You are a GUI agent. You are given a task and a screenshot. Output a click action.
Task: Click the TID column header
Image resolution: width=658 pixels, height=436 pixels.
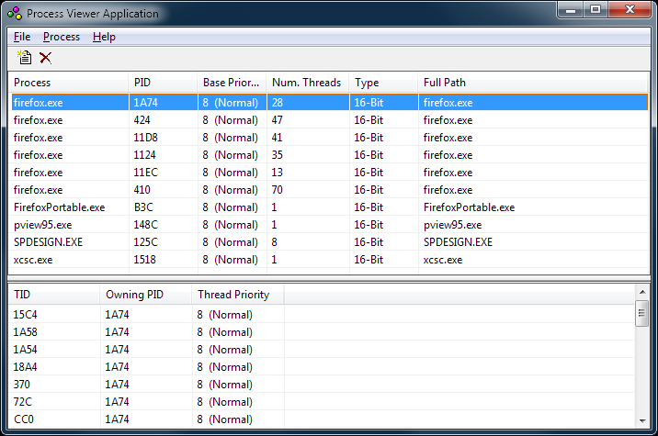click(x=54, y=295)
